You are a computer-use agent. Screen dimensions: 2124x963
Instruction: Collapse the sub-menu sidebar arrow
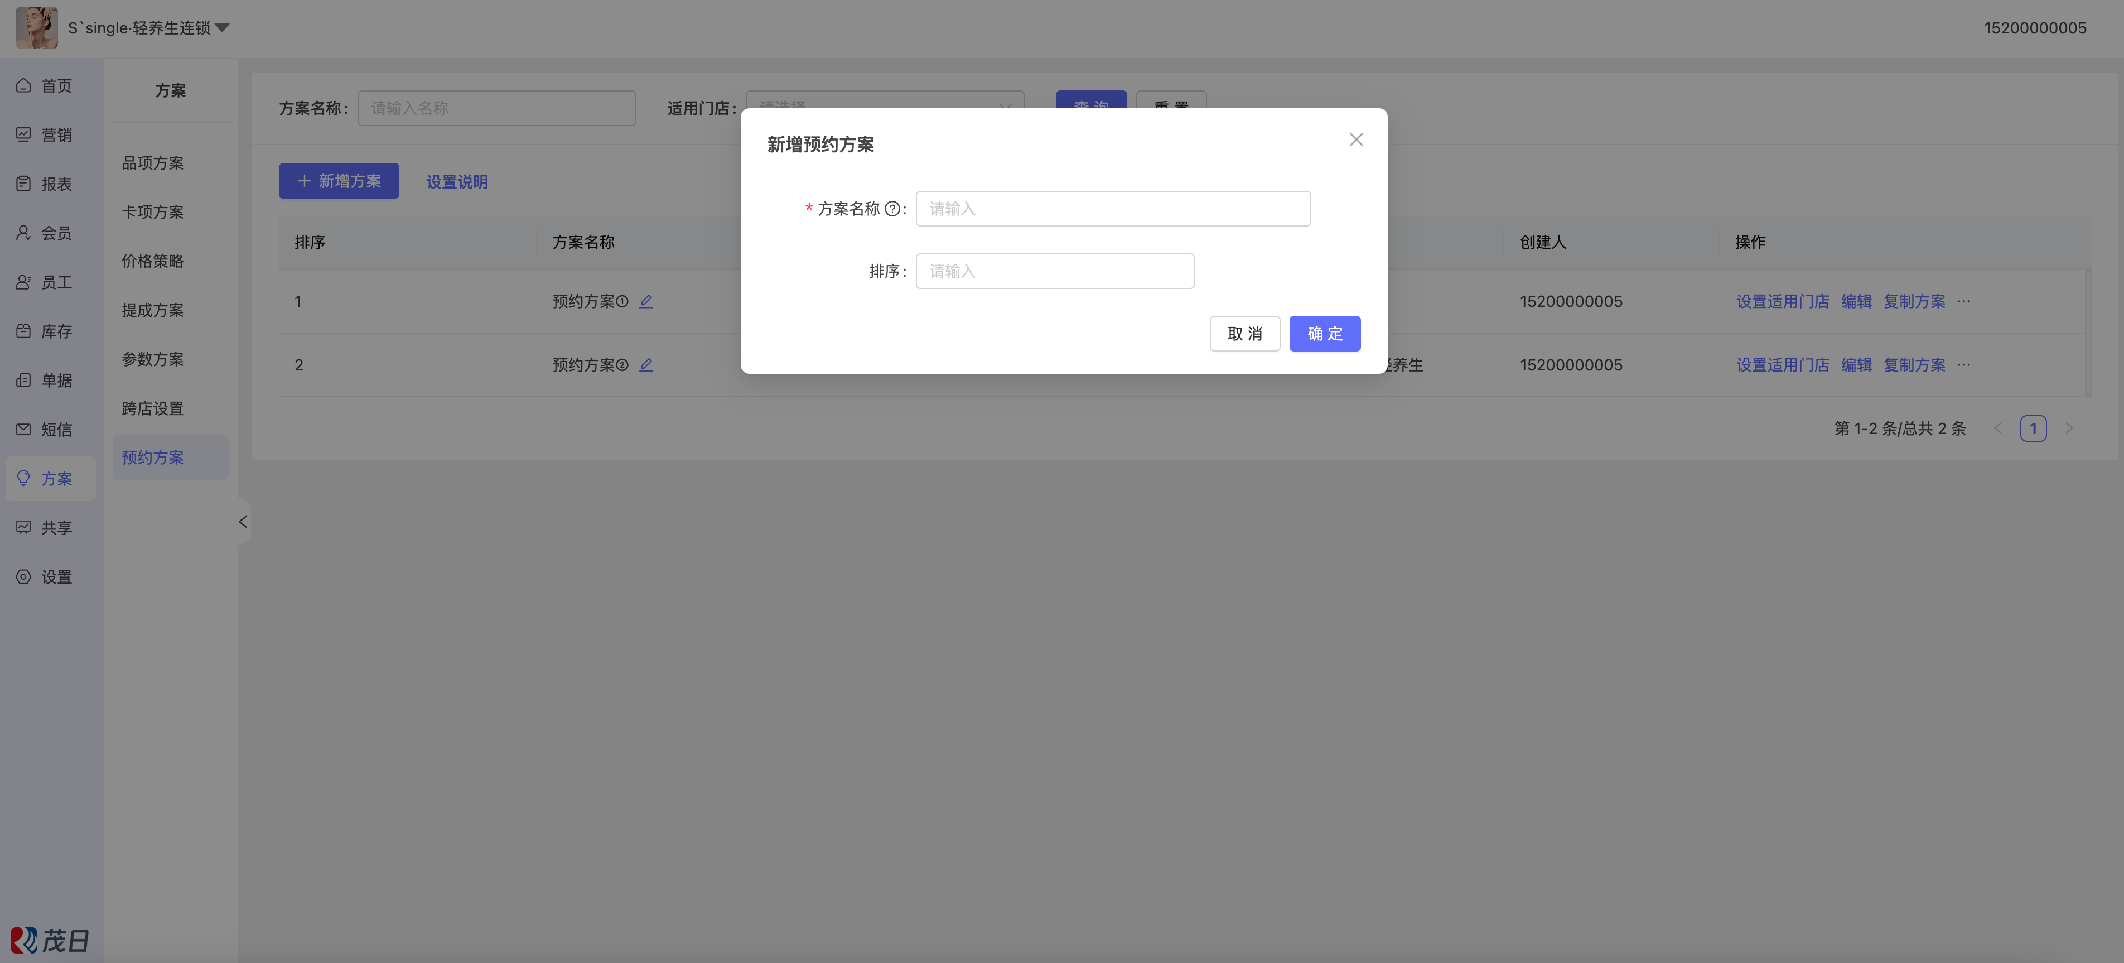pos(243,521)
